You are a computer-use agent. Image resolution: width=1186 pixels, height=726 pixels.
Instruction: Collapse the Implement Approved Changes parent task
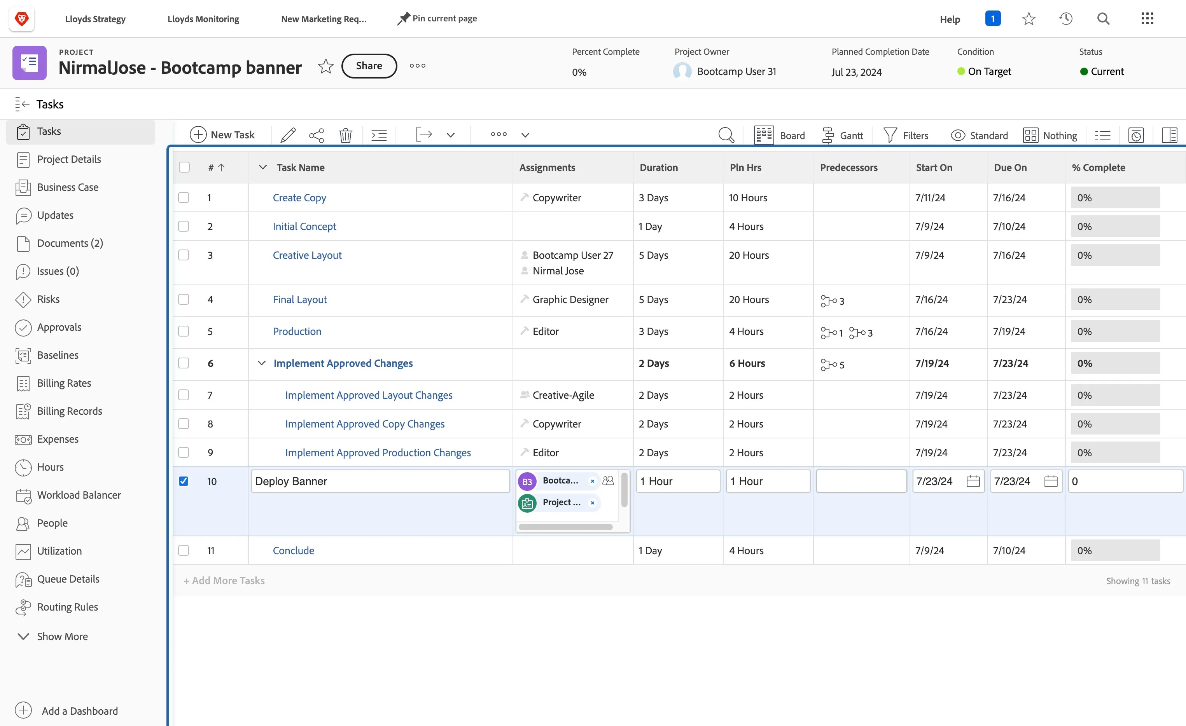261,363
